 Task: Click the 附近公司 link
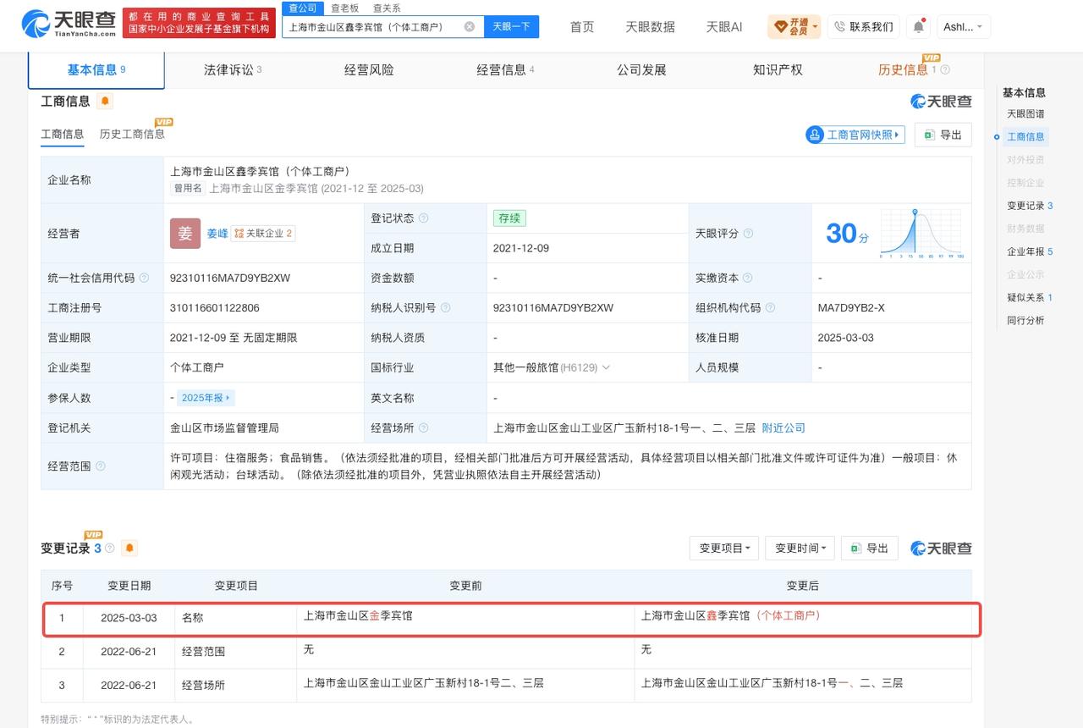tap(783, 427)
